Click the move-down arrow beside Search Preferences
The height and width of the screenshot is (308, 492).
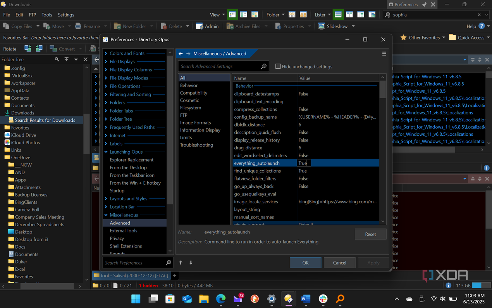point(191,263)
